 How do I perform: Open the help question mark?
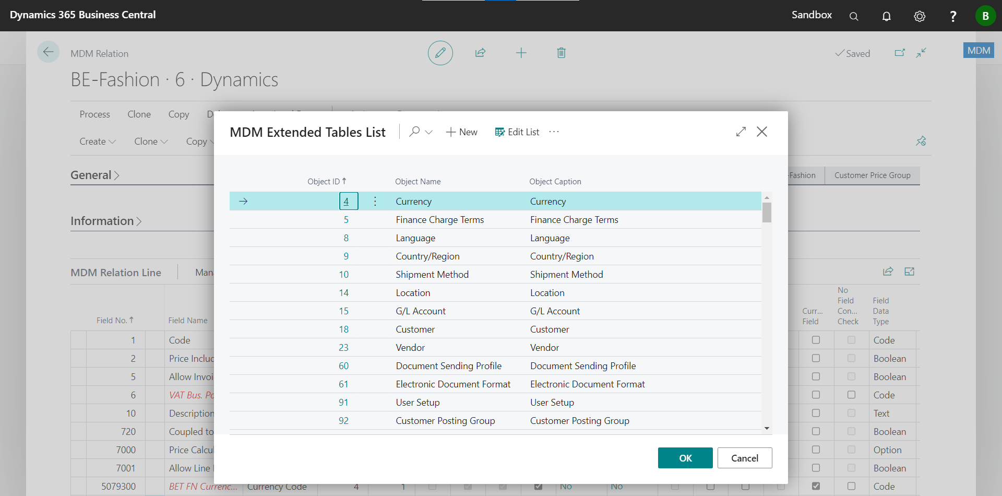pos(953,16)
